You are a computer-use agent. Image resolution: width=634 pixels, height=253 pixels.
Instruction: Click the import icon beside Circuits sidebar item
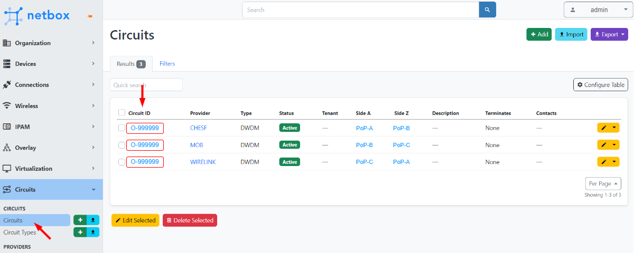(x=93, y=220)
